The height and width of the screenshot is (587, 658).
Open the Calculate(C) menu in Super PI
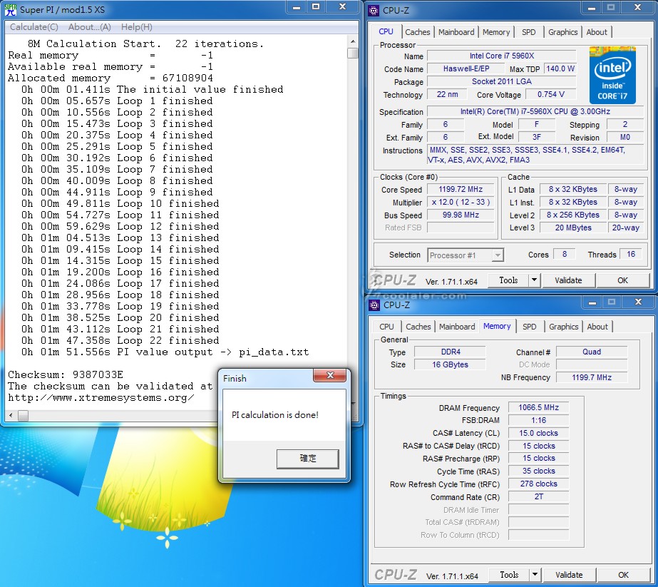click(x=34, y=27)
